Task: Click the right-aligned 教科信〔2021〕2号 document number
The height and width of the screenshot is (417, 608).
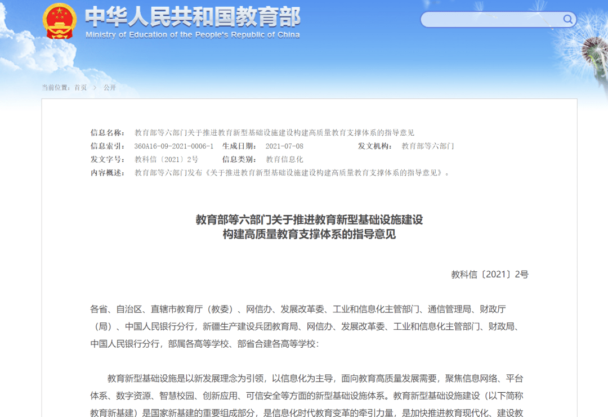Action: click(490, 275)
